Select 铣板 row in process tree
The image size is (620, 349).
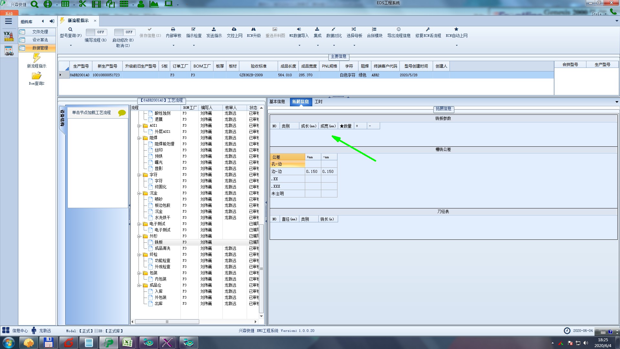(159, 242)
